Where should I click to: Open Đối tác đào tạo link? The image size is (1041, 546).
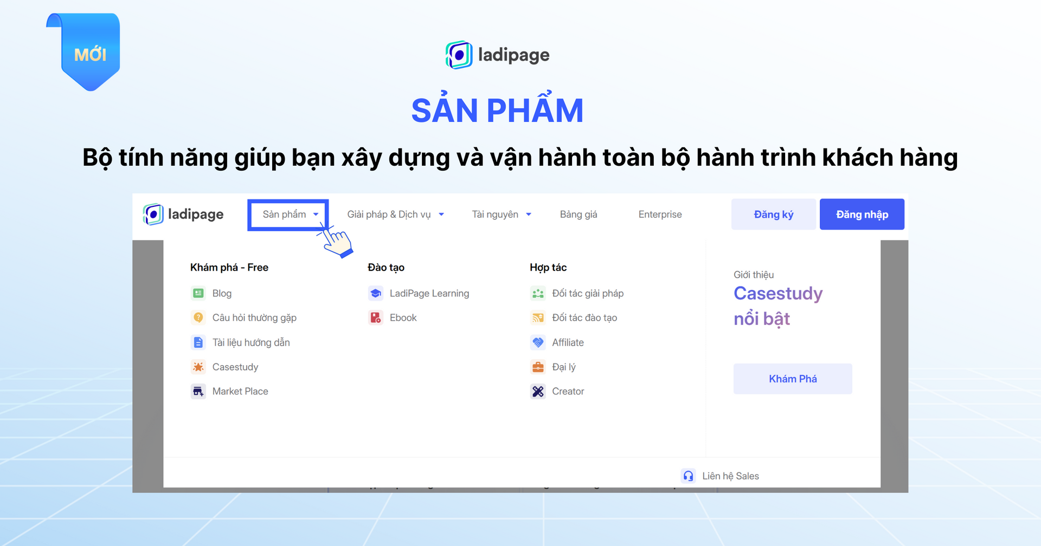[x=584, y=317]
